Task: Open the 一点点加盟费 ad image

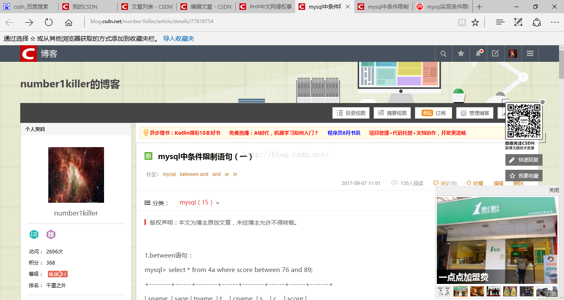Action: [x=497, y=240]
